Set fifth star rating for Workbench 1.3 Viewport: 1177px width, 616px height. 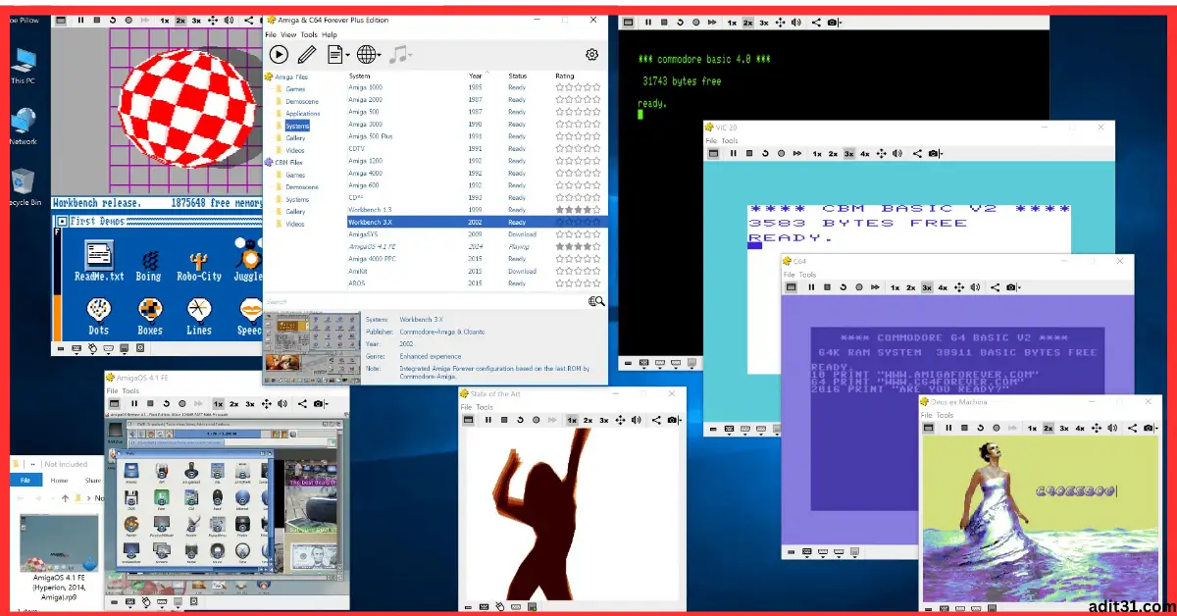click(595, 210)
